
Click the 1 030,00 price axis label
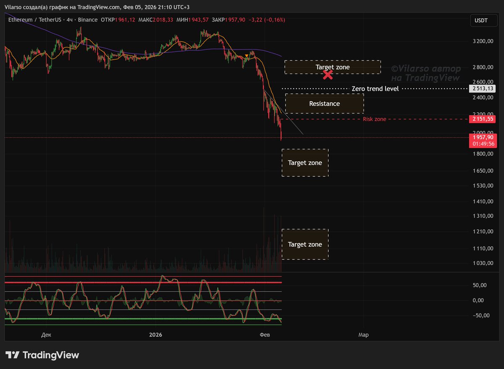(x=483, y=263)
